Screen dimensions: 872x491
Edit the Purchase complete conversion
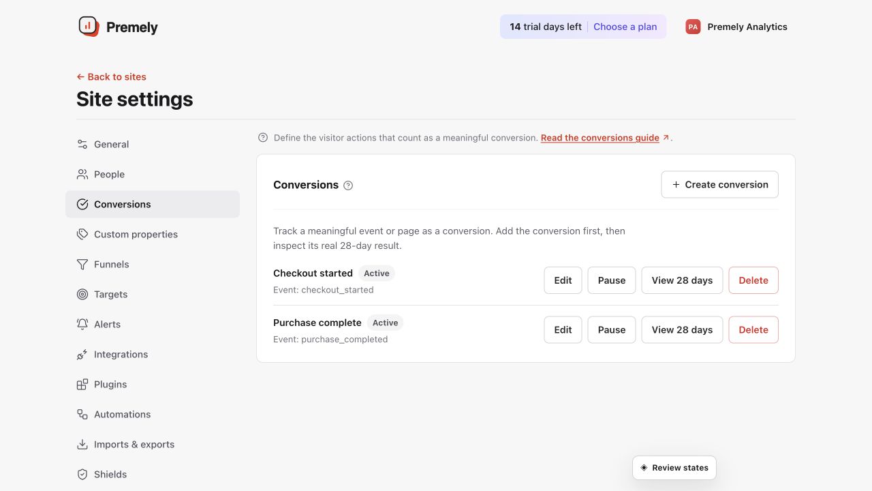[x=563, y=330]
